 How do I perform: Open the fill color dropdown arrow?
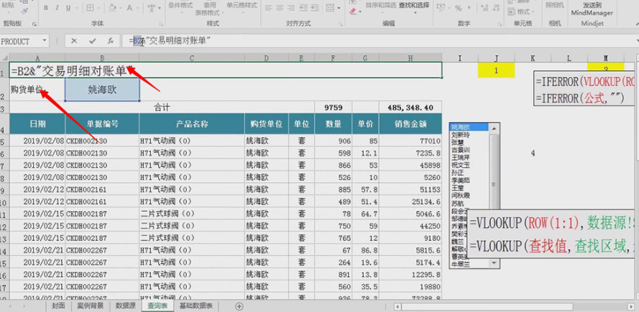(121, 8)
